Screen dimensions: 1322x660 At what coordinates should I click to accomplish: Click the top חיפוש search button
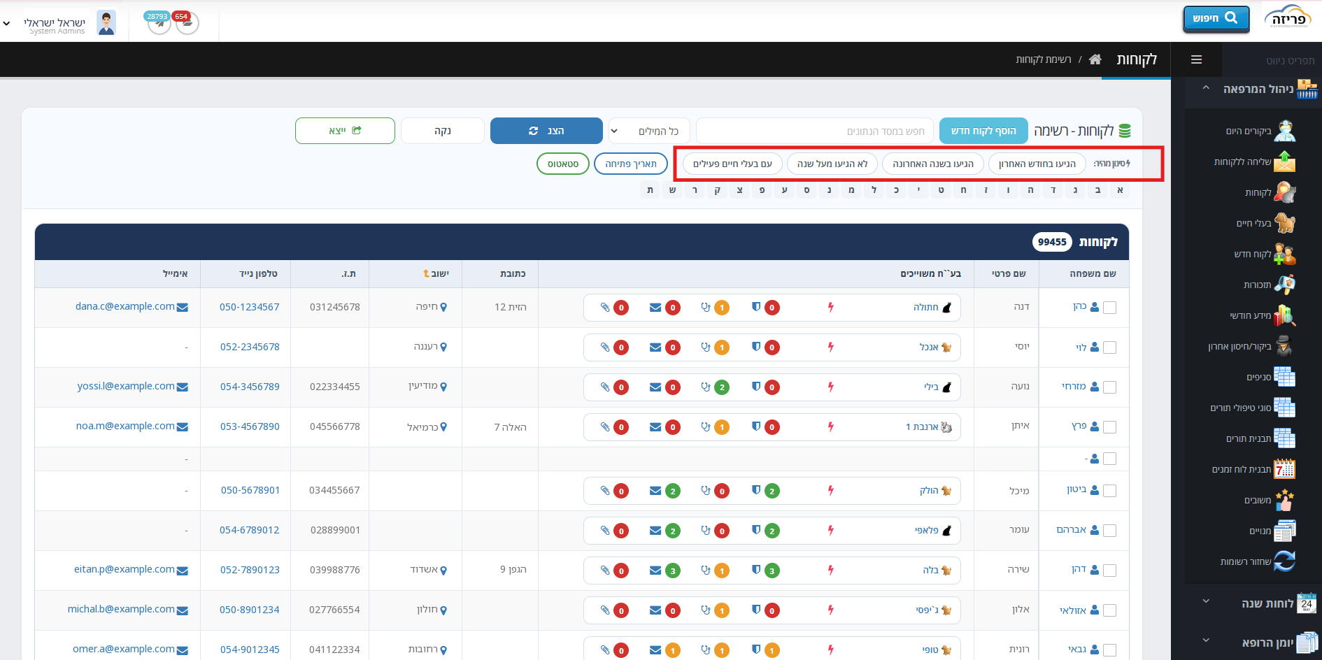click(1216, 18)
